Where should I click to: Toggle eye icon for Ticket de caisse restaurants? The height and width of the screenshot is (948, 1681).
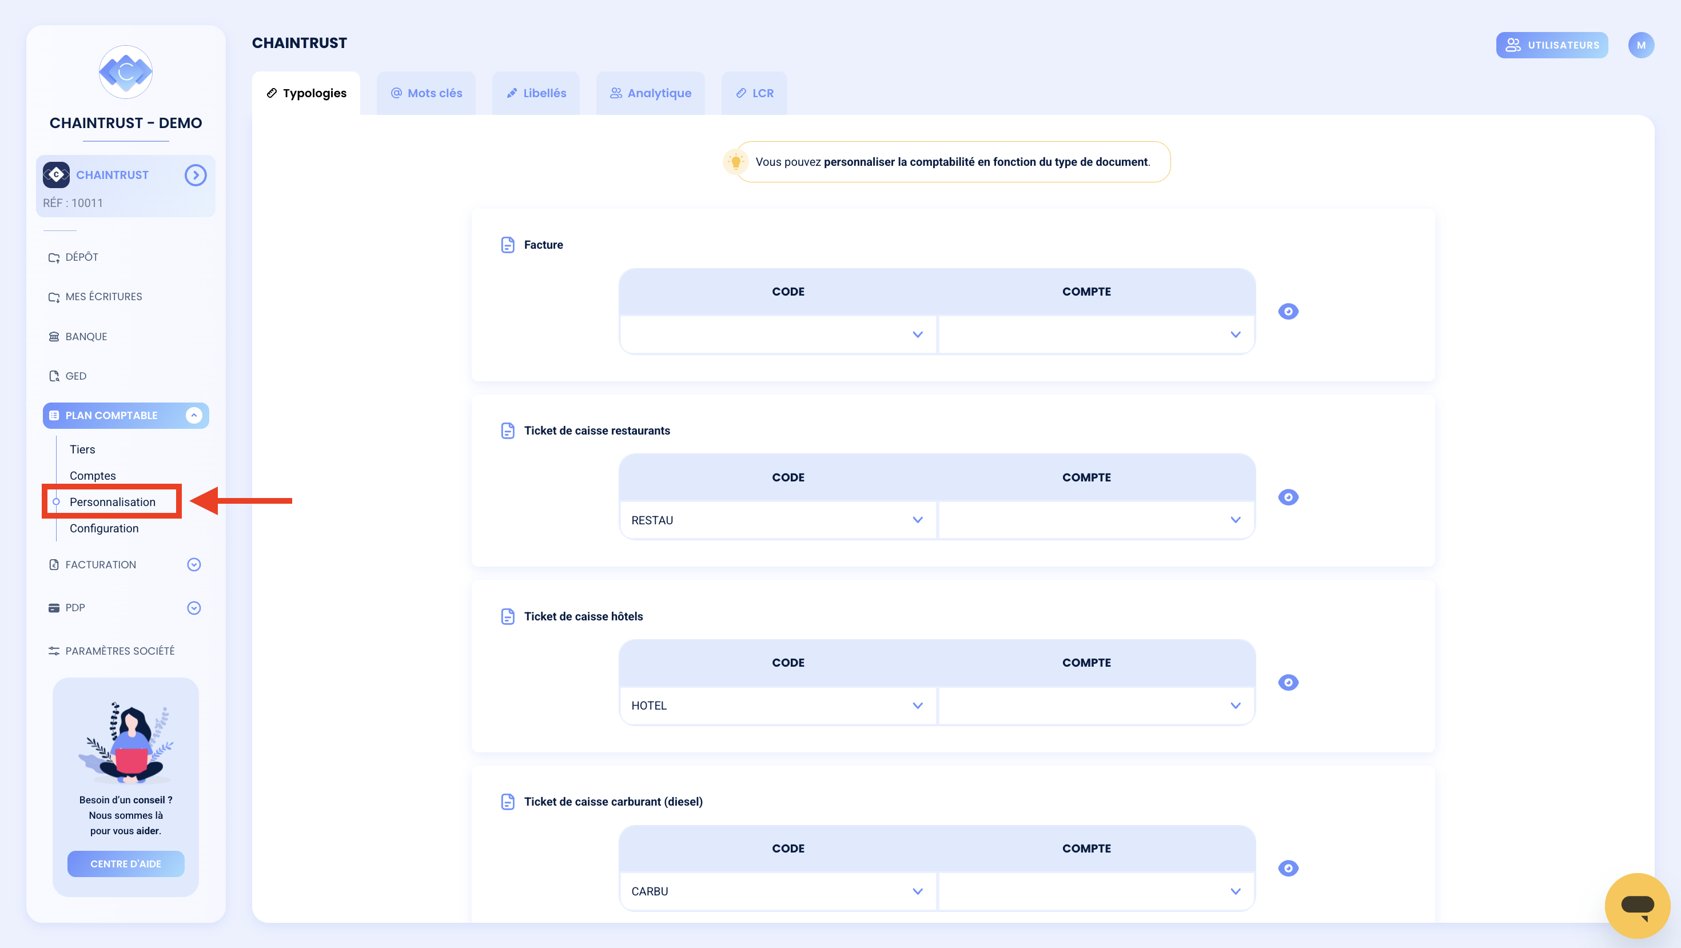coord(1288,497)
